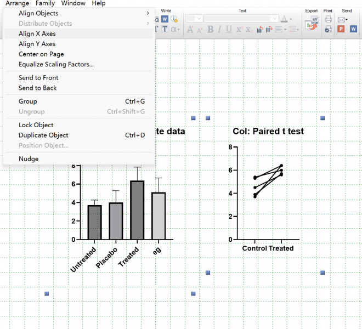Viewport: 362px width, 329px height.
Task: Toggle Bold formatting
Action: click(x=210, y=29)
